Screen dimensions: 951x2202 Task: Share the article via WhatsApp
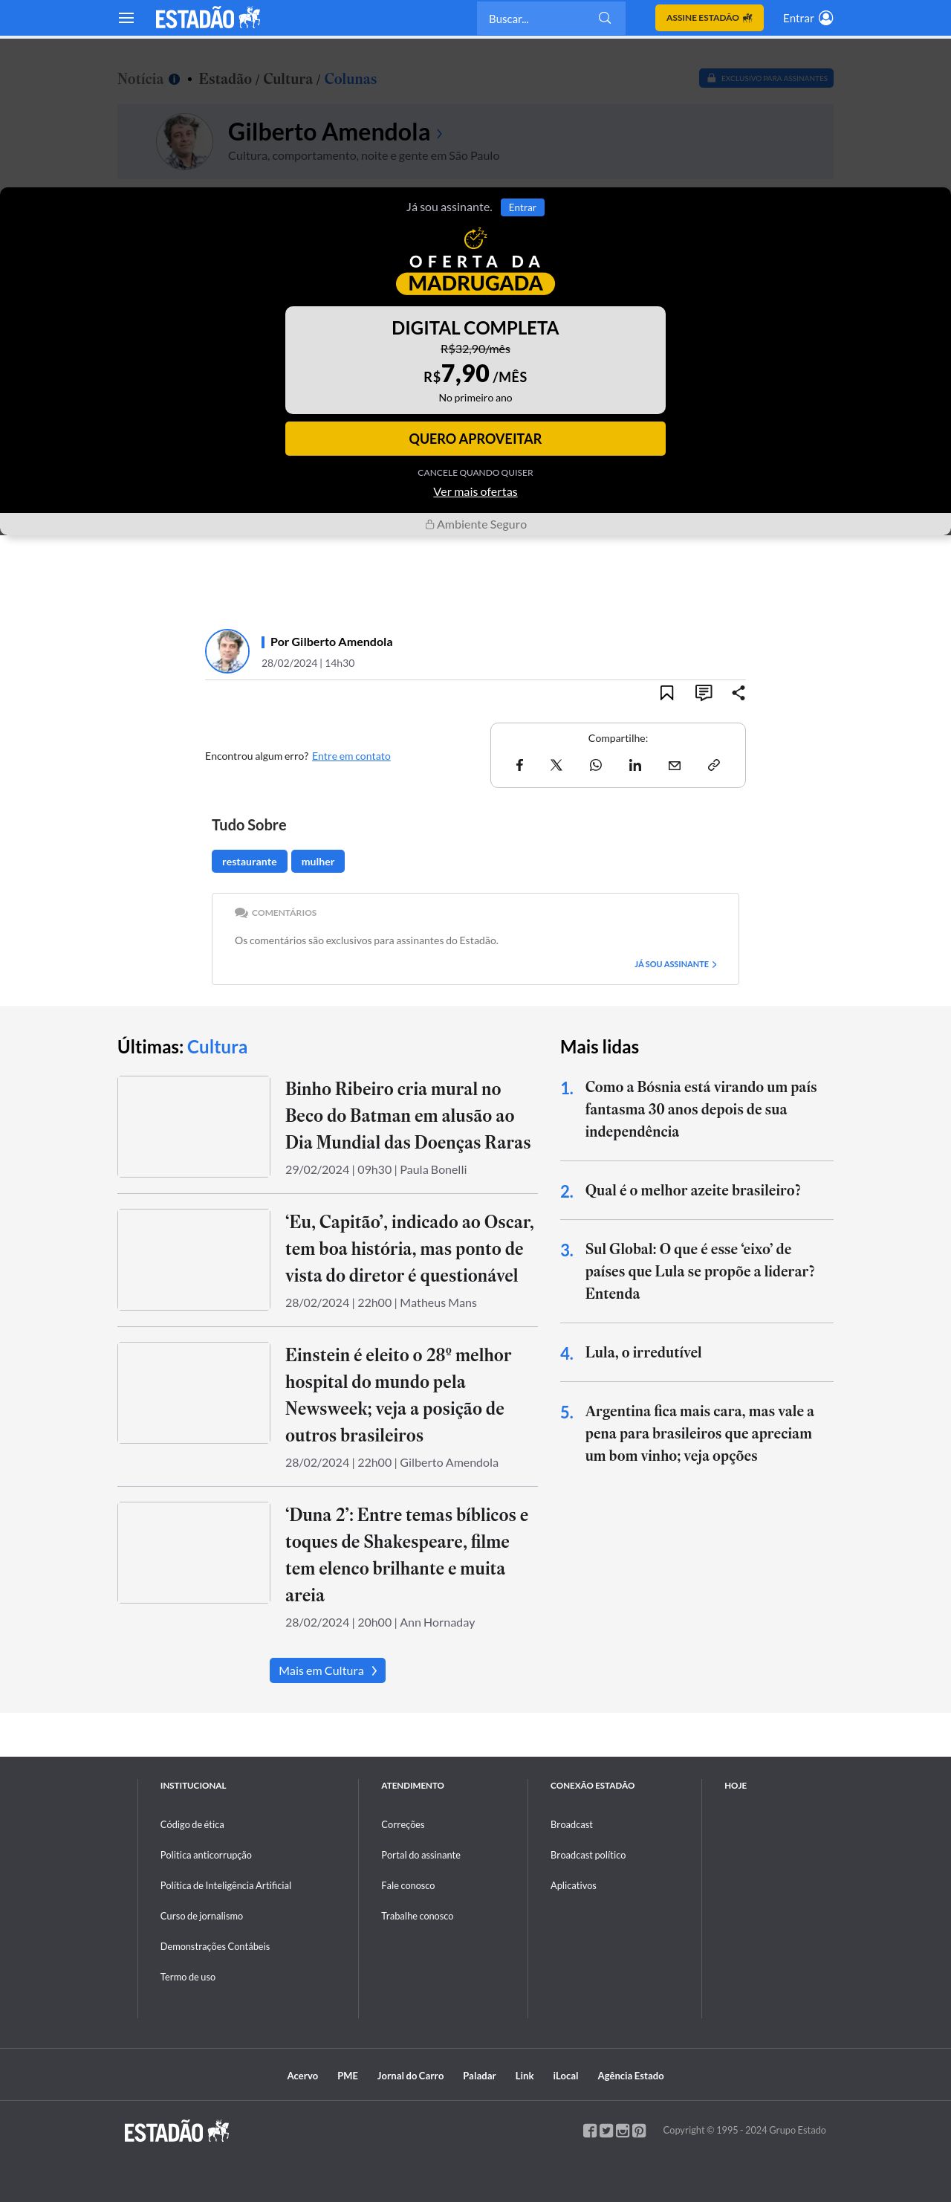(596, 765)
